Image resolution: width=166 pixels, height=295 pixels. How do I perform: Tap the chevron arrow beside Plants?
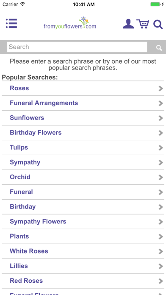(x=160, y=237)
